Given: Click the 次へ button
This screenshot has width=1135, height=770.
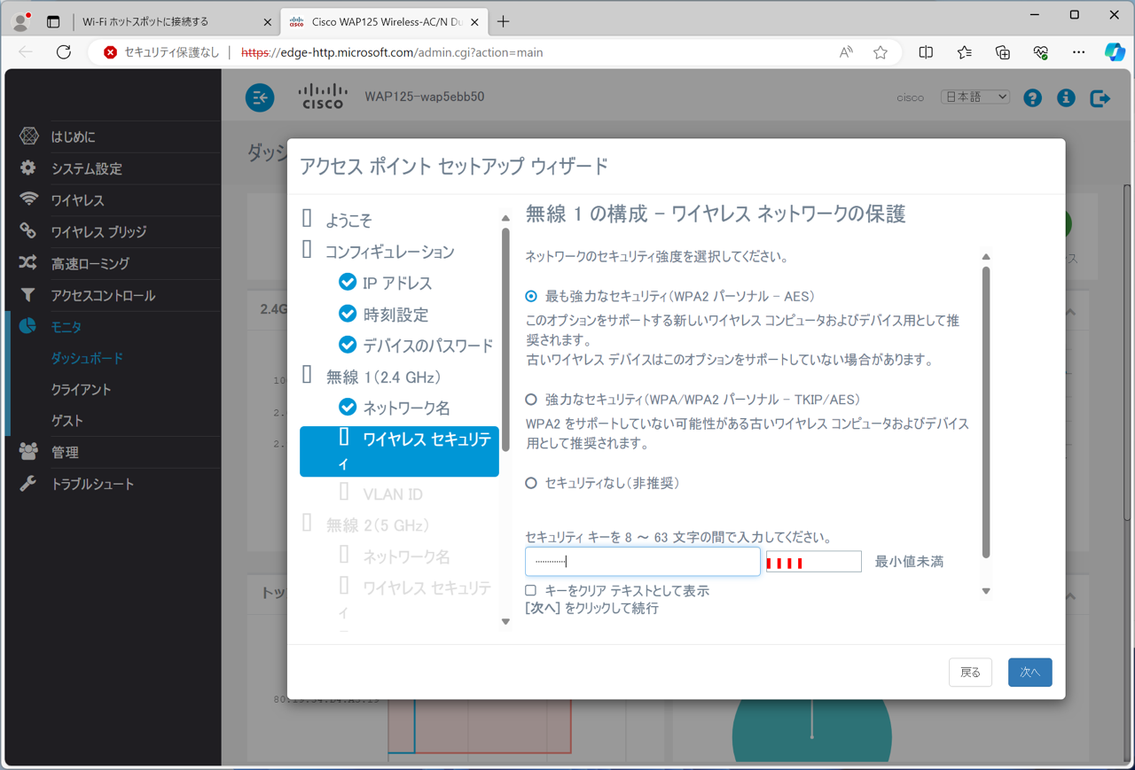Looking at the screenshot, I should coord(1030,673).
